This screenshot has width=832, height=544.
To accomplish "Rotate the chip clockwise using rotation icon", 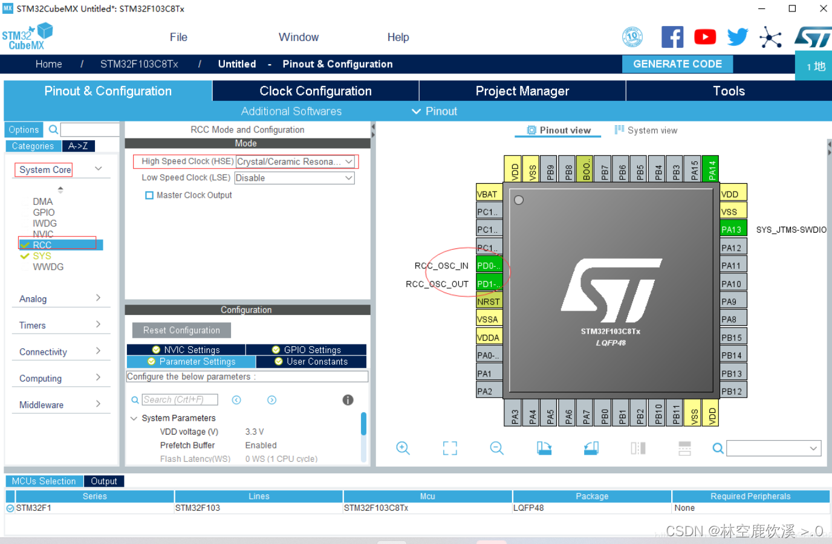I will [x=544, y=448].
